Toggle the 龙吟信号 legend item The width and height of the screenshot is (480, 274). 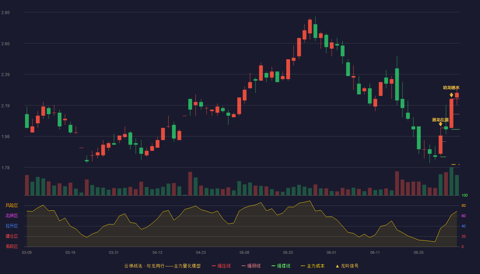coord(347,266)
